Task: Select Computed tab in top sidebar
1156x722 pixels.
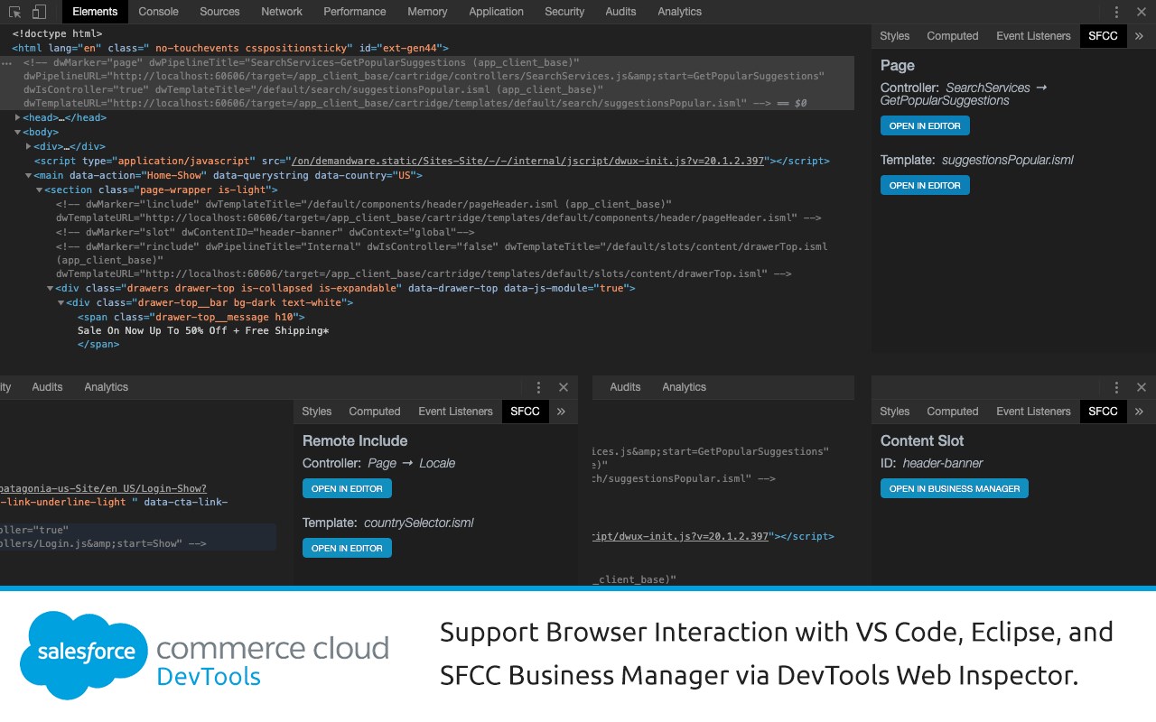Action: point(953,36)
